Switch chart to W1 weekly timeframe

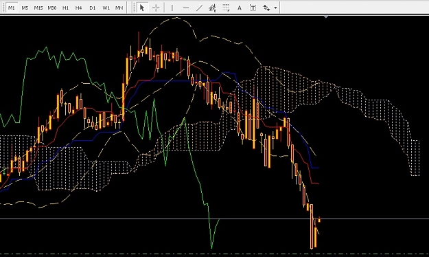pyautogui.click(x=106, y=8)
